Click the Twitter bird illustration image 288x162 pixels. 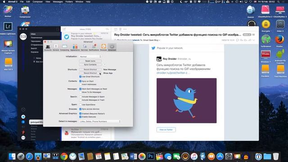coord(186,101)
